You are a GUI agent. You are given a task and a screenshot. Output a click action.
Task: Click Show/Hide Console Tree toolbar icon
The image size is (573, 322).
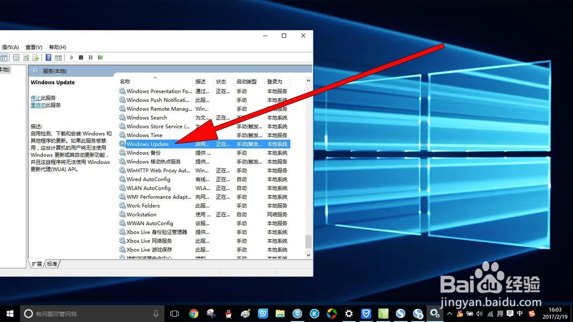pos(3,58)
